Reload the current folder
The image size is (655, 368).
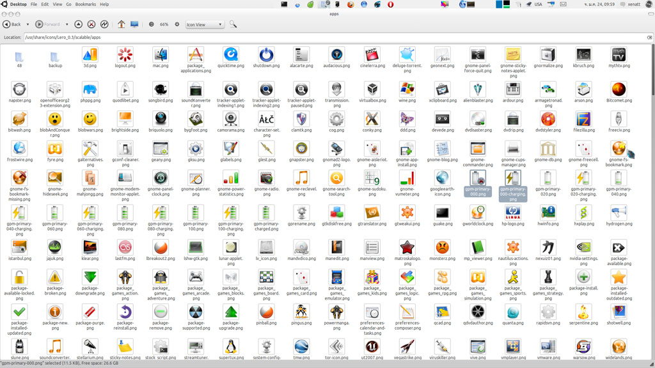click(104, 25)
